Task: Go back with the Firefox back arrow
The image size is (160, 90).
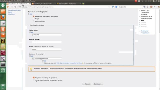Action: point(8,7)
